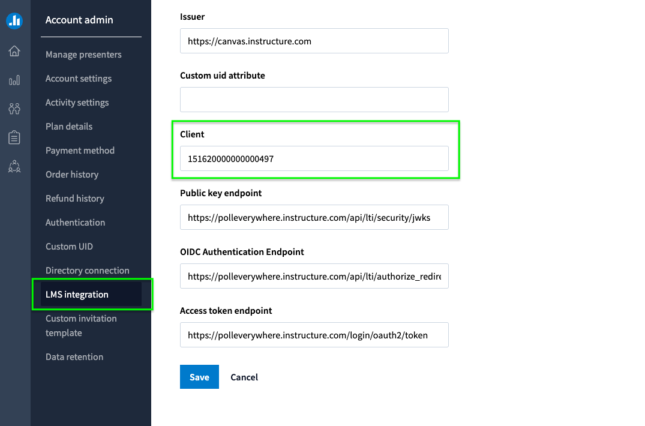
Task: Click the Issuer label
Action: [x=192, y=16]
